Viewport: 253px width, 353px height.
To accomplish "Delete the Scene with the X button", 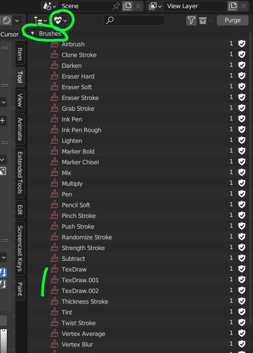I will tap(138, 6).
